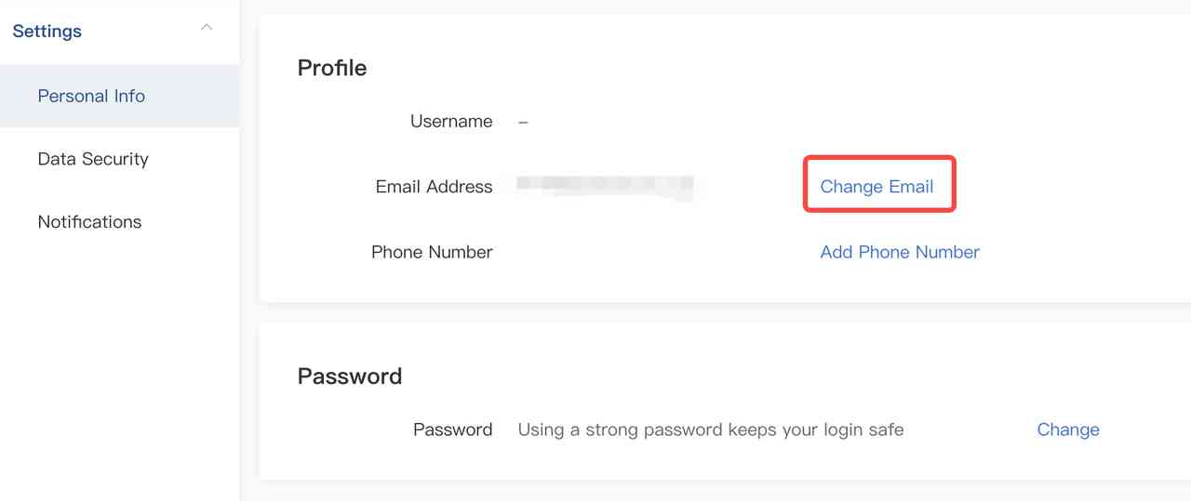The width and height of the screenshot is (1191, 501).
Task: Click the Password row label
Action: click(x=452, y=429)
